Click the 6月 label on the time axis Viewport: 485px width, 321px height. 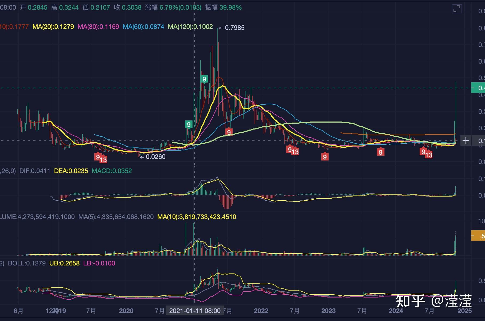pyautogui.click(x=18, y=311)
